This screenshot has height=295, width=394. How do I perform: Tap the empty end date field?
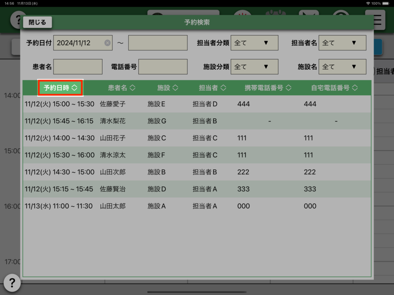point(158,43)
